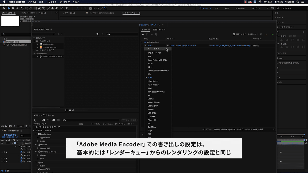Create new preset with plus icon
The image size is (308, 173).
[x=35, y=120]
